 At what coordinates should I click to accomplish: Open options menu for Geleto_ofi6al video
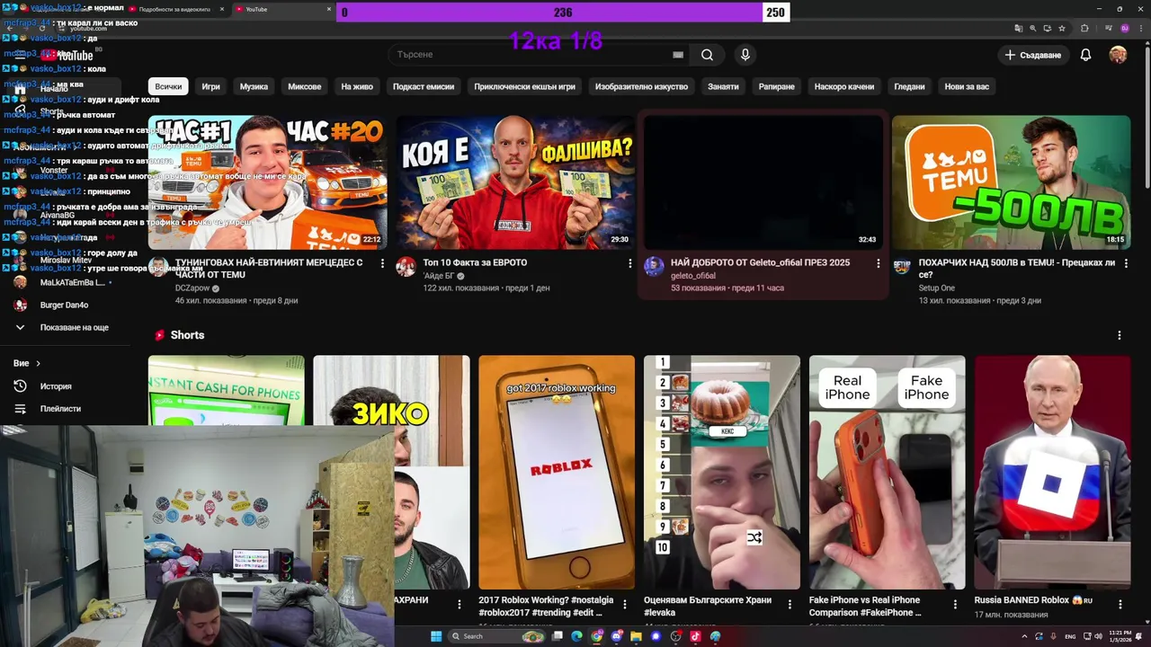click(x=878, y=263)
